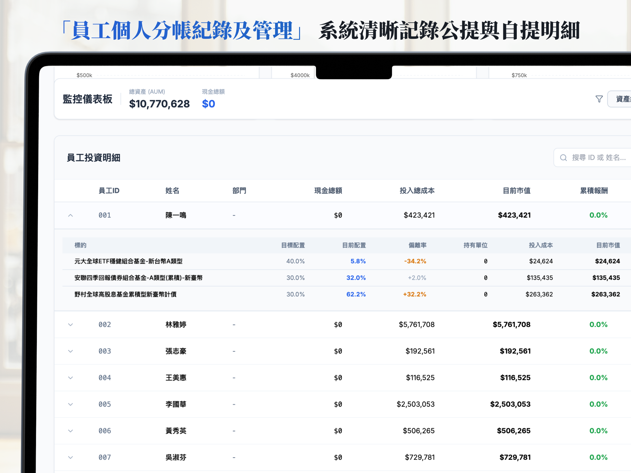The width and height of the screenshot is (631, 473).
Task: Click the 5.8% current allocation value
Action: pos(358,261)
